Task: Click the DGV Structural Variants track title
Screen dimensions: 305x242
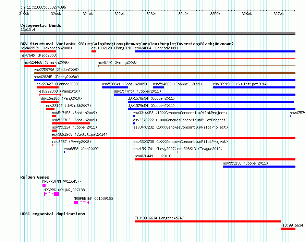Action: (127, 44)
